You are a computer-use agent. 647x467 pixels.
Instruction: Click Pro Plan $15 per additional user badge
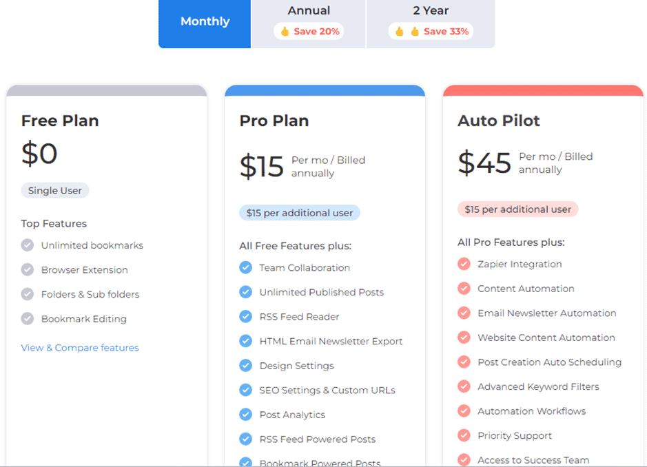300,213
